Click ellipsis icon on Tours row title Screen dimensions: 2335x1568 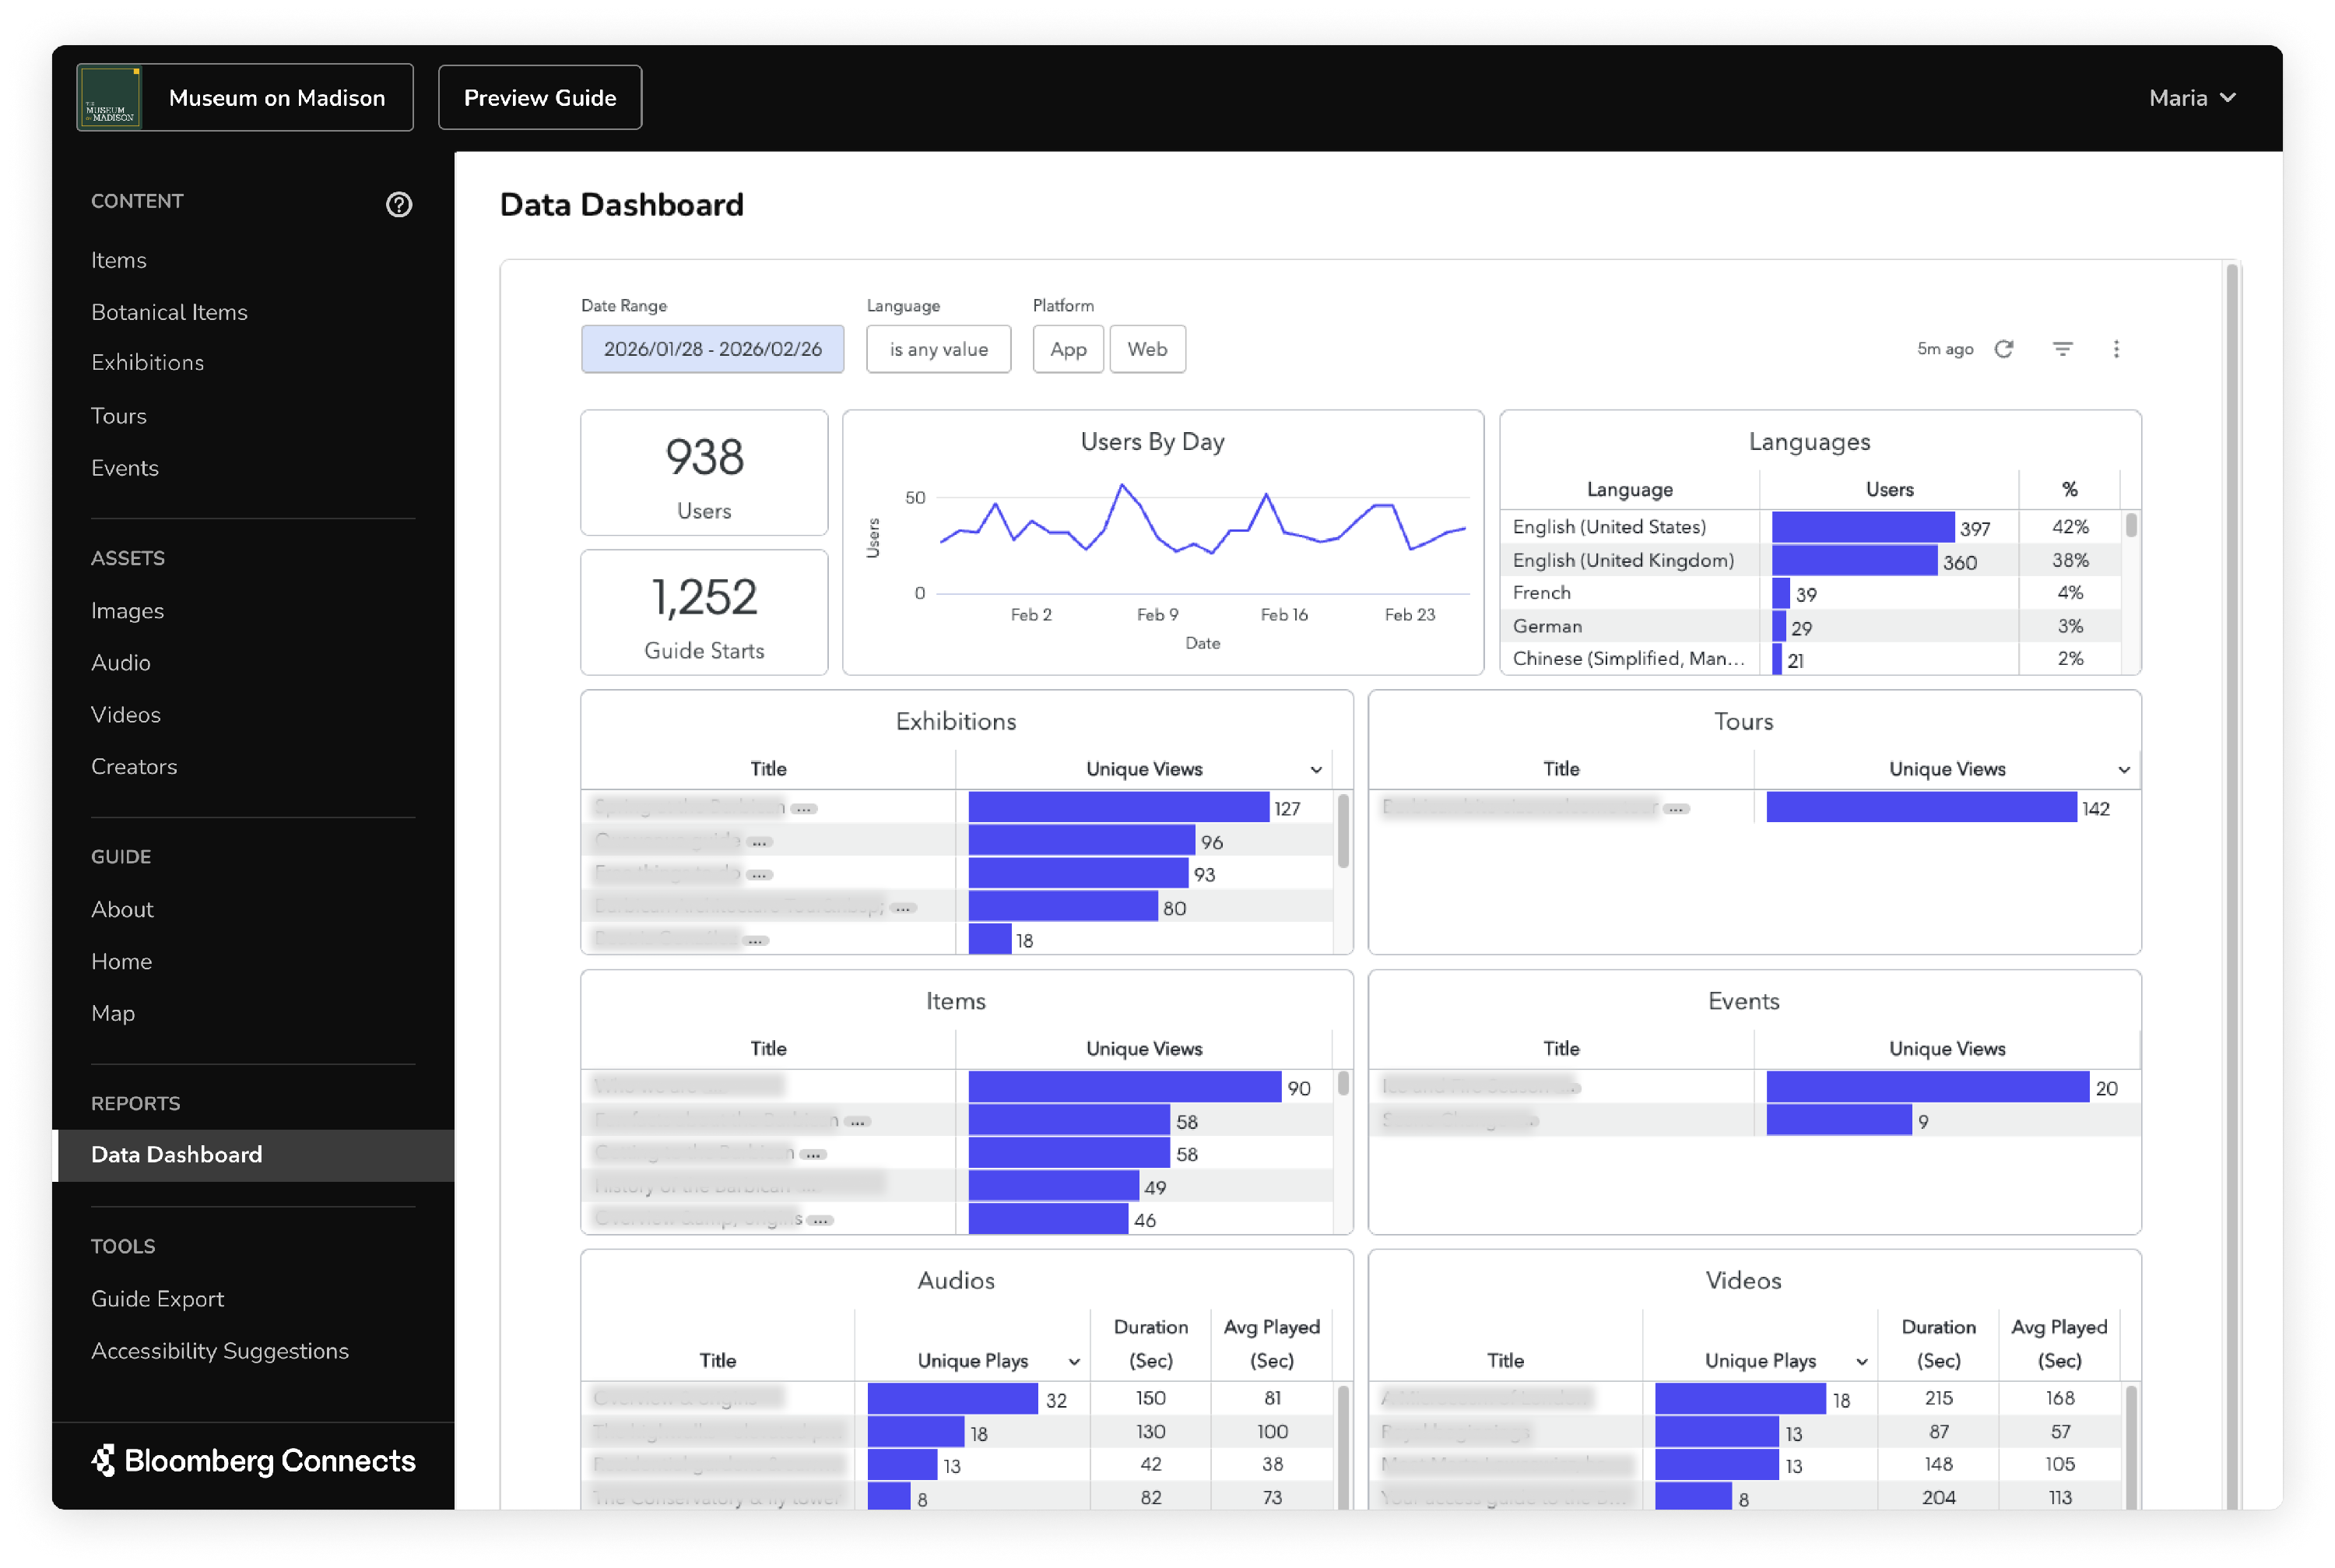coord(1677,808)
